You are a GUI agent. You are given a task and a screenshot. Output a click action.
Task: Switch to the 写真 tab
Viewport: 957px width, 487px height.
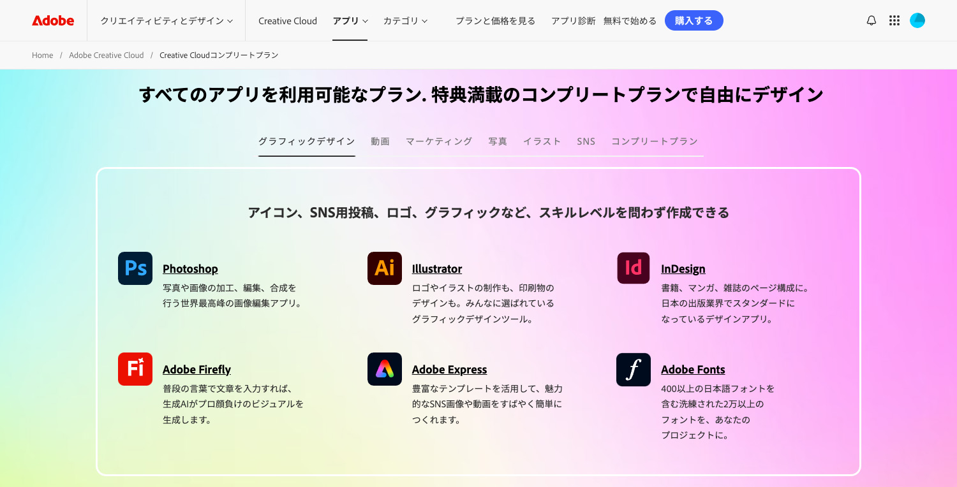tap(498, 142)
